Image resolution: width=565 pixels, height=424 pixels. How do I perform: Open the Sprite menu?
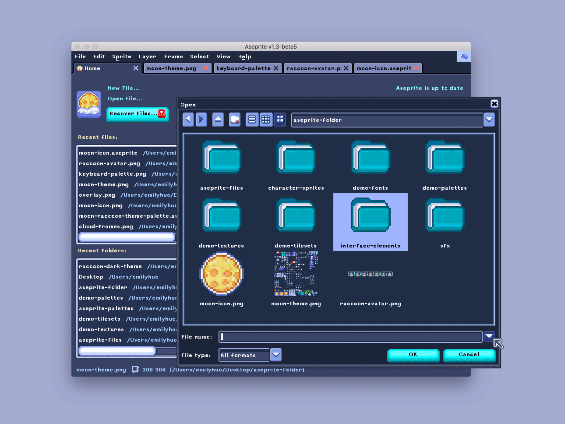(121, 56)
